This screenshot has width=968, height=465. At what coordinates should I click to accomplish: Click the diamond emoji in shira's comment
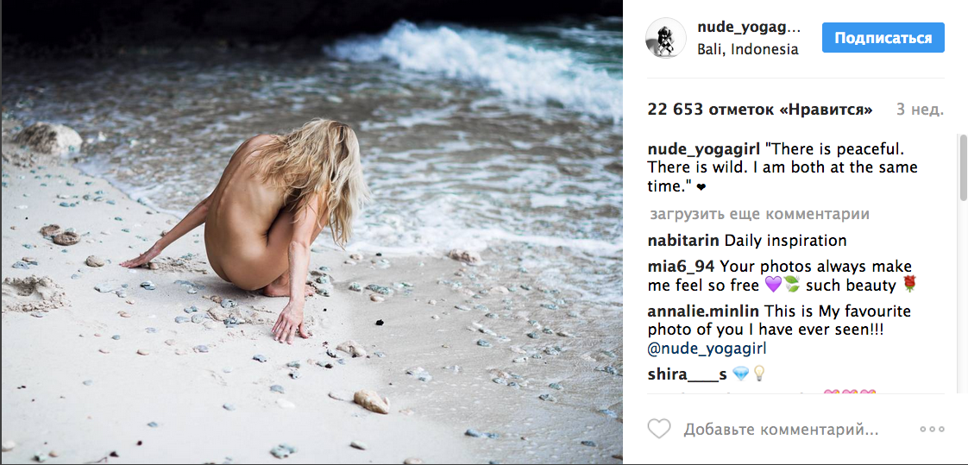tap(739, 374)
